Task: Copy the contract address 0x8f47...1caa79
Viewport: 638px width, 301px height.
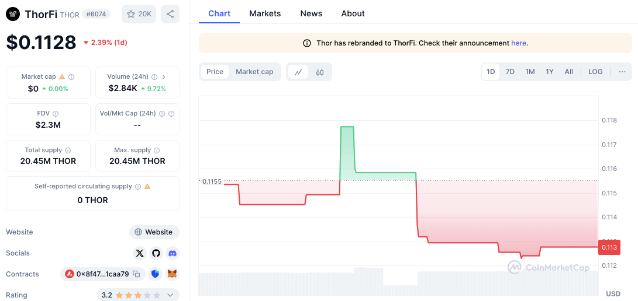Action: [x=136, y=274]
